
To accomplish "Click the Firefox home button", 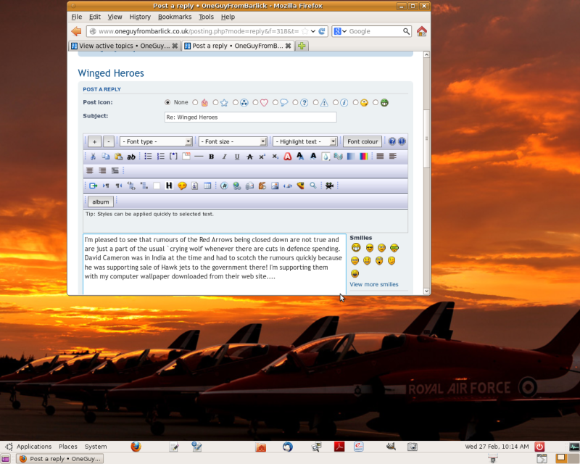I will coord(421,31).
